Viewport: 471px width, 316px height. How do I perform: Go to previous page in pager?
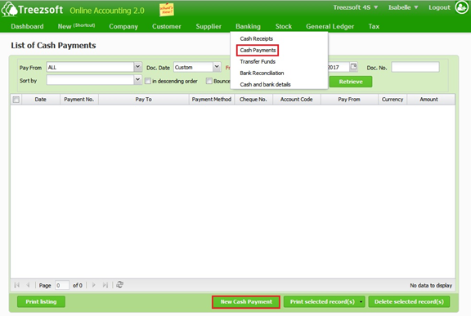pos(28,285)
